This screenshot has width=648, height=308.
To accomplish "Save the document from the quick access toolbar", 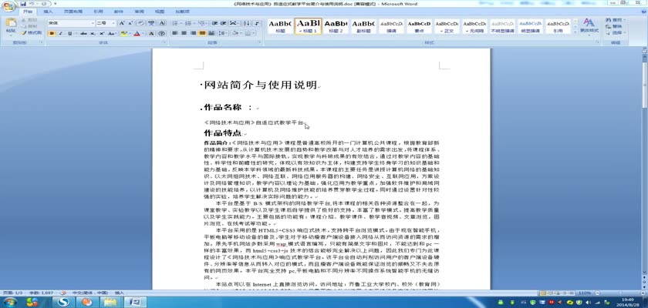I will tap(22, 4).
